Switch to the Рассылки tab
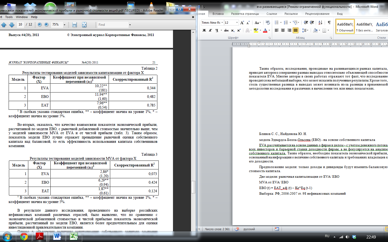The height and width of the screenshot is (242, 388). pos(291,14)
